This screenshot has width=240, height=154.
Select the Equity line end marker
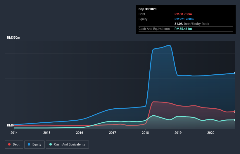click(235, 73)
